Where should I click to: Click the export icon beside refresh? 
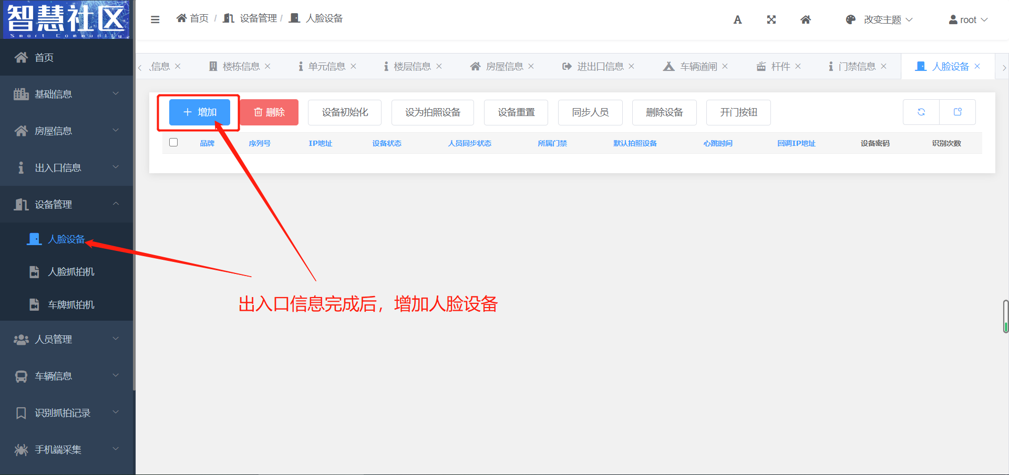pyautogui.click(x=957, y=112)
